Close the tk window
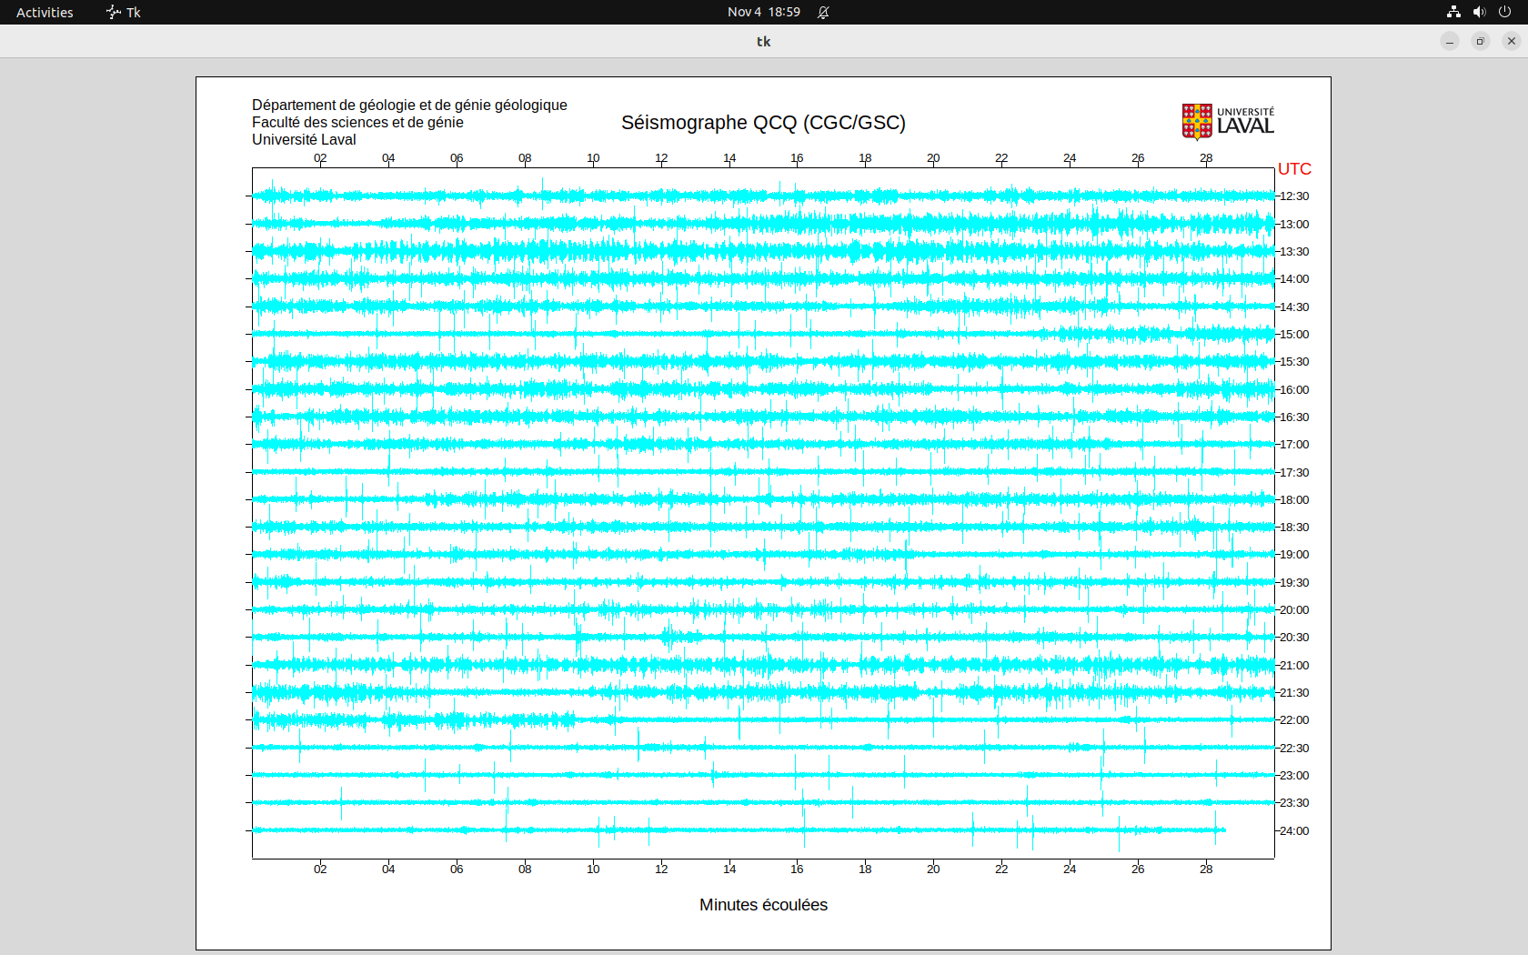Image resolution: width=1528 pixels, height=955 pixels. point(1512,41)
